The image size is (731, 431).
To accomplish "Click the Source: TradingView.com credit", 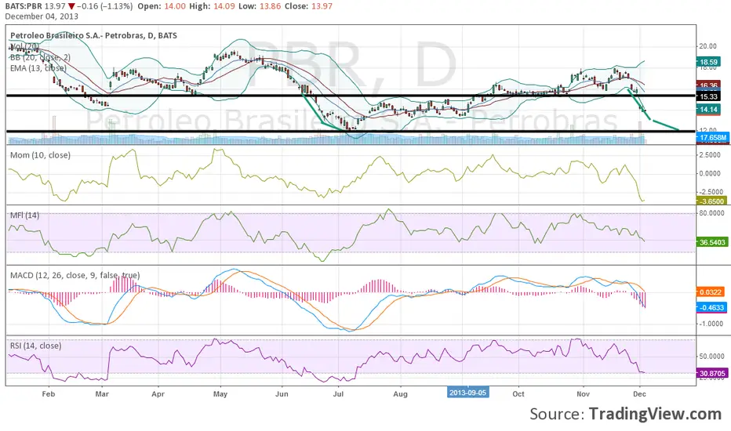I will coord(626,414).
